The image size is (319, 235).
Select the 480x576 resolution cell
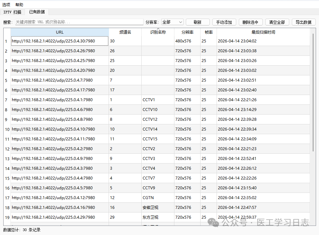click(187, 41)
